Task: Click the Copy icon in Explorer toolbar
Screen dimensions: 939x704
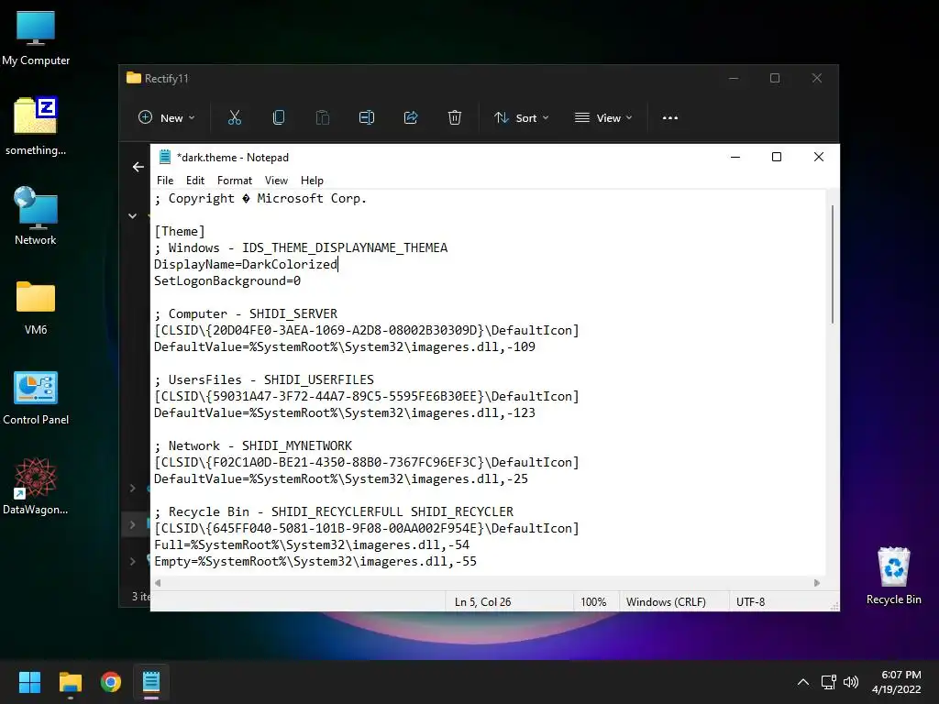Action: pyautogui.click(x=279, y=118)
